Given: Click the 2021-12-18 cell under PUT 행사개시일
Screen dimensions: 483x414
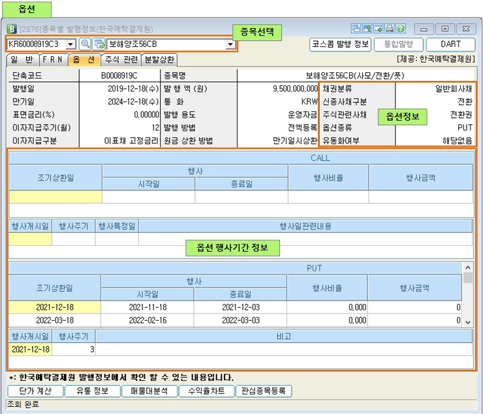Looking at the screenshot, I should point(30,349).
